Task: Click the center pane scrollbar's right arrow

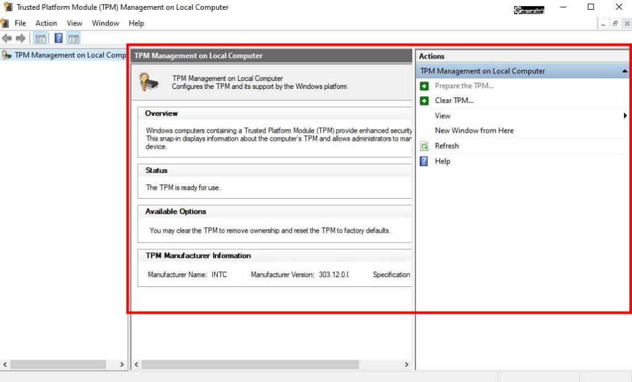Action: tap(406, 364)
